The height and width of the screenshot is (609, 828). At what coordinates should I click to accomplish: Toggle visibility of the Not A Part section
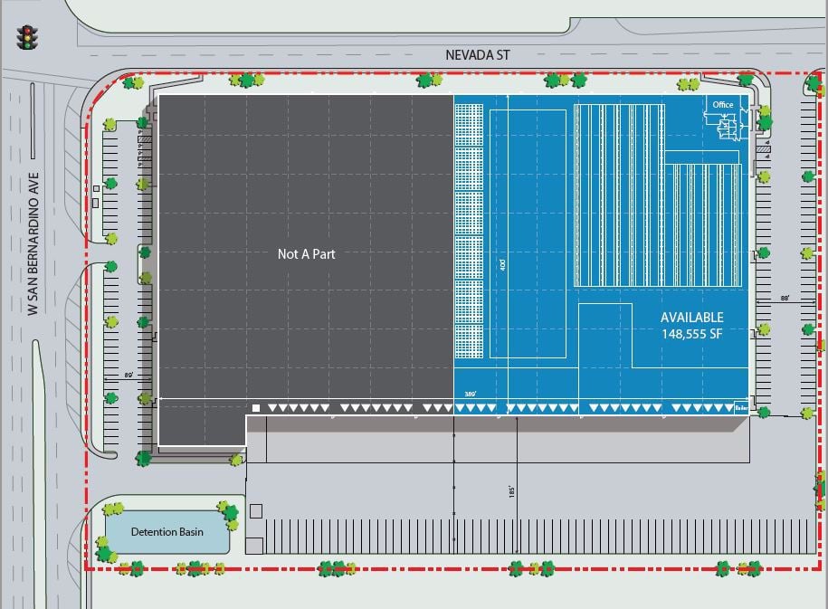(305, 254)
